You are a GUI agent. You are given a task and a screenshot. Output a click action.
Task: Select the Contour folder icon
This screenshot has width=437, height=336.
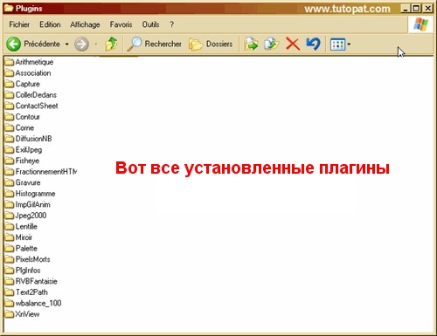click(x=10, y=117)
